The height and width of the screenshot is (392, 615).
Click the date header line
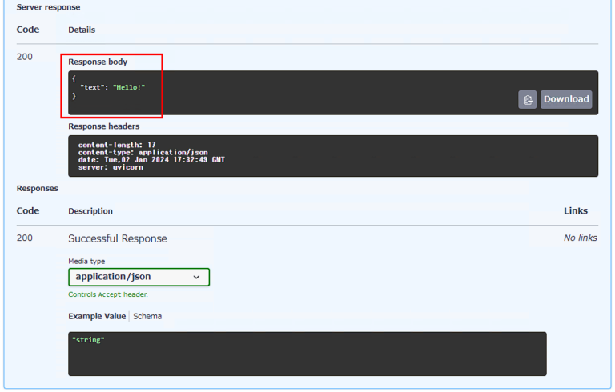151,159
